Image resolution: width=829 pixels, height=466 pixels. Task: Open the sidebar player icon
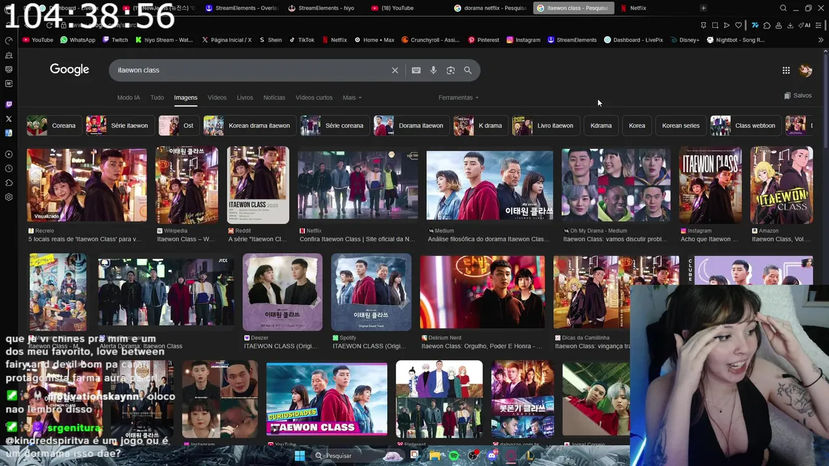coord(8,154)
